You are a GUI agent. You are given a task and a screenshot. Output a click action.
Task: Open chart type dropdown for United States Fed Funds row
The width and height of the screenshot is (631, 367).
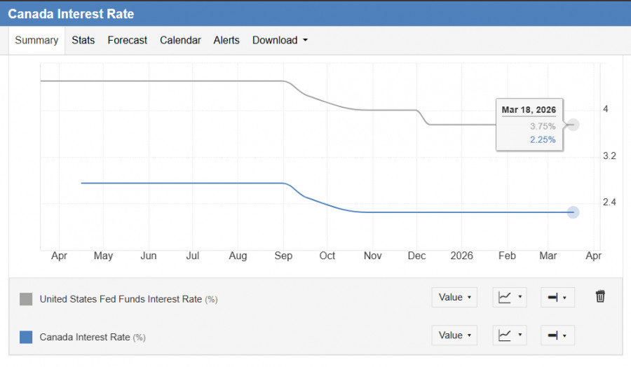(510, 298)
